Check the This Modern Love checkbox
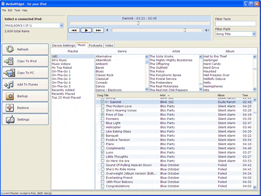The width and height of the screenshot is (261, 196). (103, 106)
